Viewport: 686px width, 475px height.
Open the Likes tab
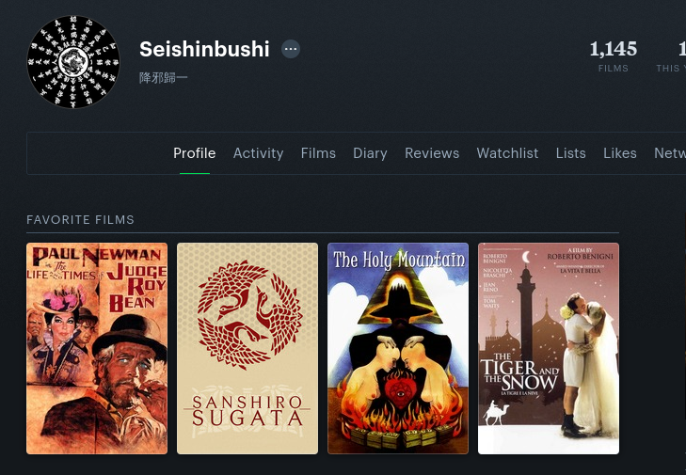(x=619, y=153)
